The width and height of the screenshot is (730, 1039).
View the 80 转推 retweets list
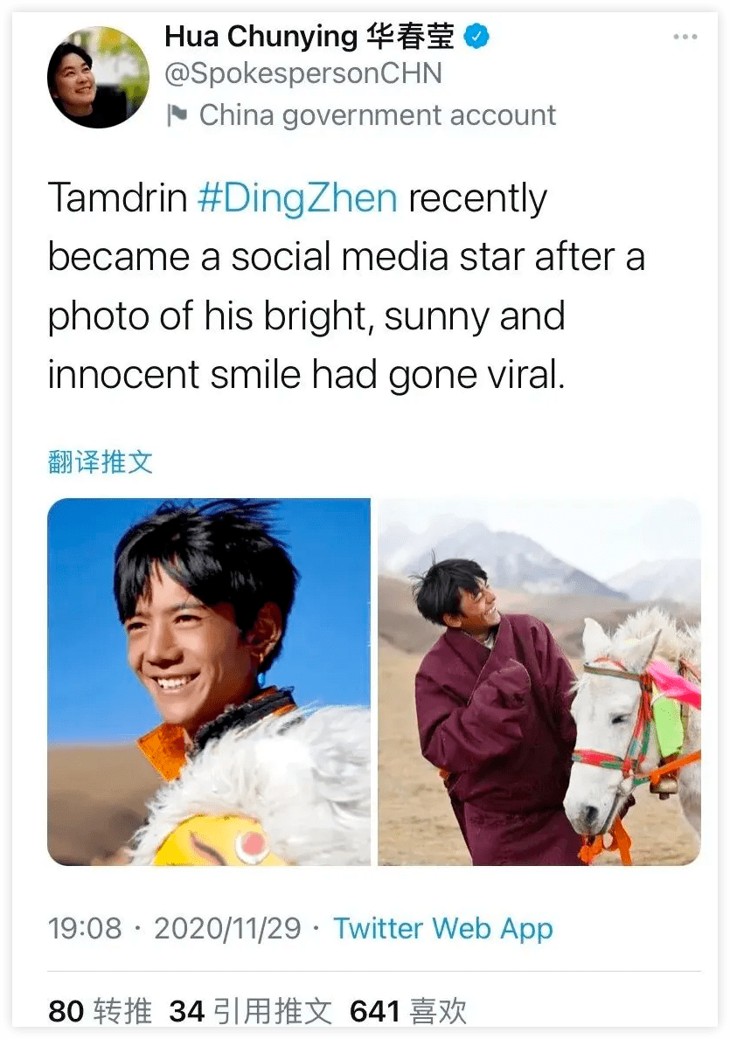(x=101, y=1012)
